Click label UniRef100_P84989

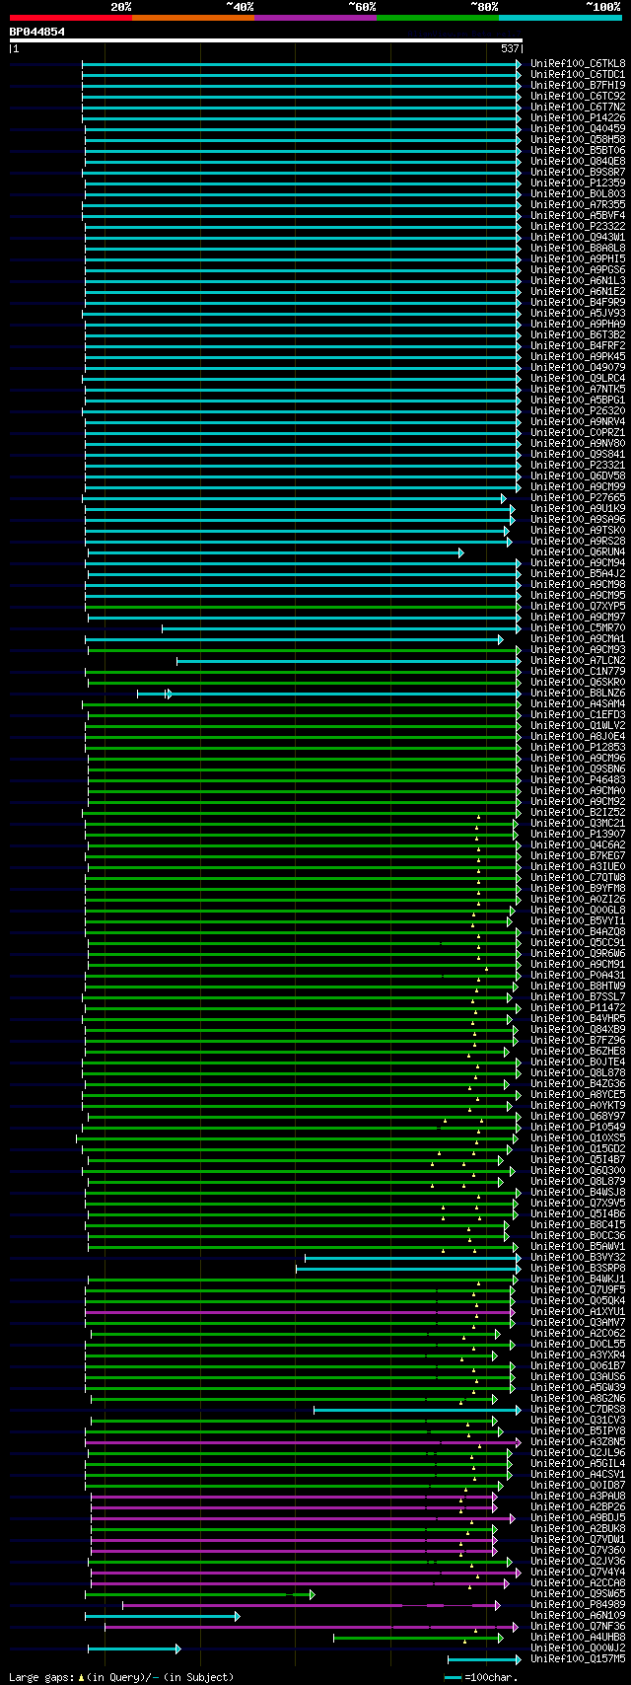pyautogui.click(x=578, y=1604)
